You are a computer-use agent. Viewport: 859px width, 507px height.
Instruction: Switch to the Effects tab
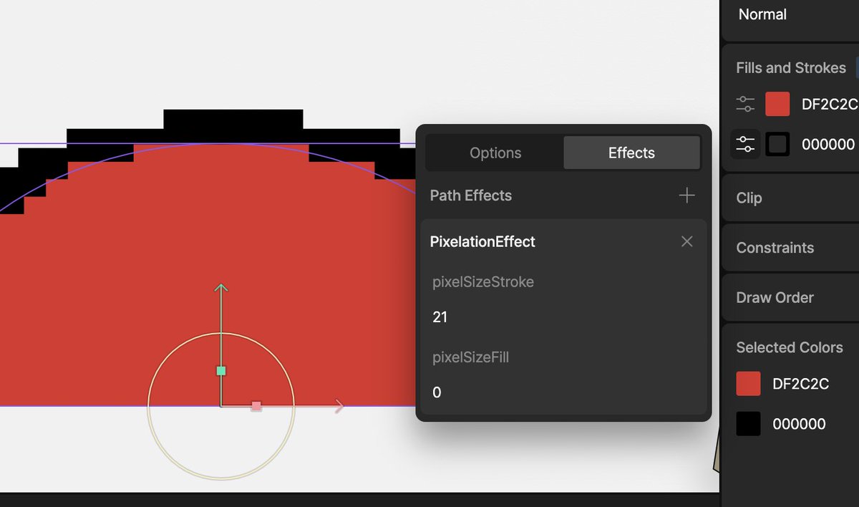tap(631, 153)
